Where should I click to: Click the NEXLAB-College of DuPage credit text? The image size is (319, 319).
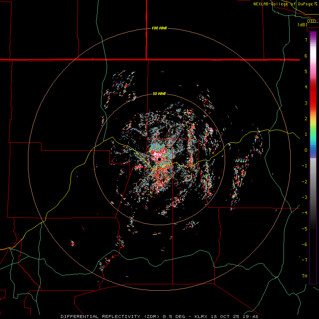[283, 4]
